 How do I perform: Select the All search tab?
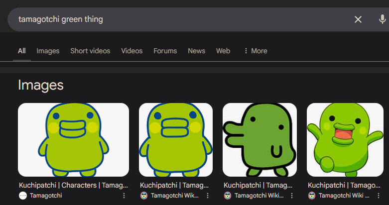tap(22, 51)
